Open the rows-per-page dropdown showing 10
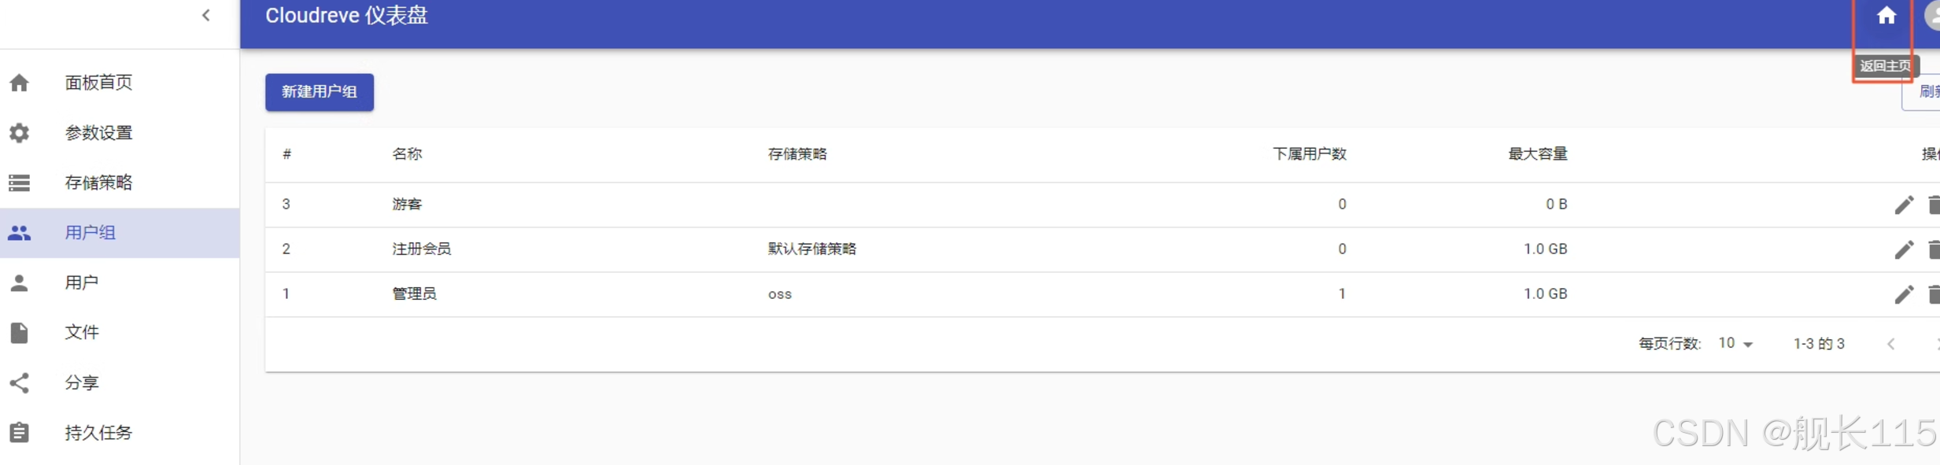The height and width of the screenshot is (465, 1940). [x=1735, y=344]
